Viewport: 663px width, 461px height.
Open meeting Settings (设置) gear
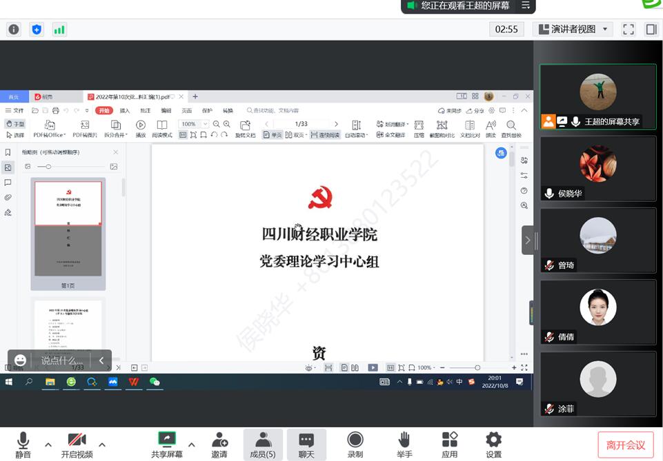click(x=493, y=444)
